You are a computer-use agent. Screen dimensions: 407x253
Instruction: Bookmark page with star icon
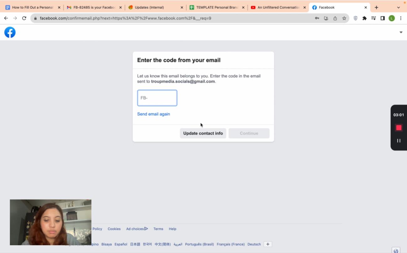point(344,18)
